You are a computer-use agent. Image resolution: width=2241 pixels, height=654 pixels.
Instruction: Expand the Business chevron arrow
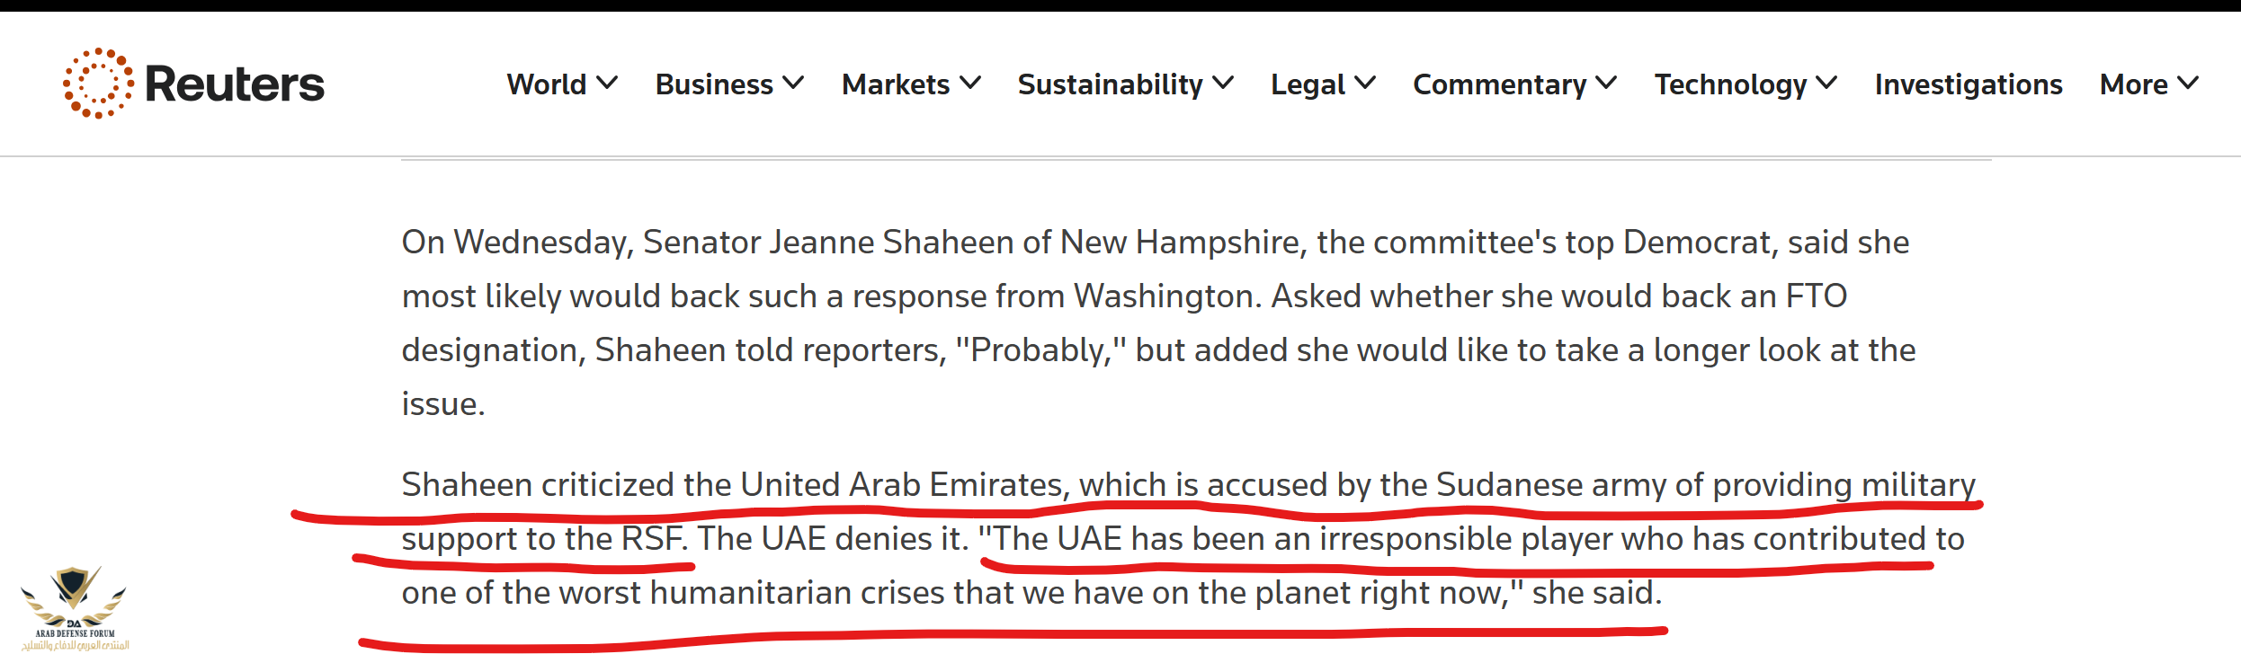tap(793, 84)
